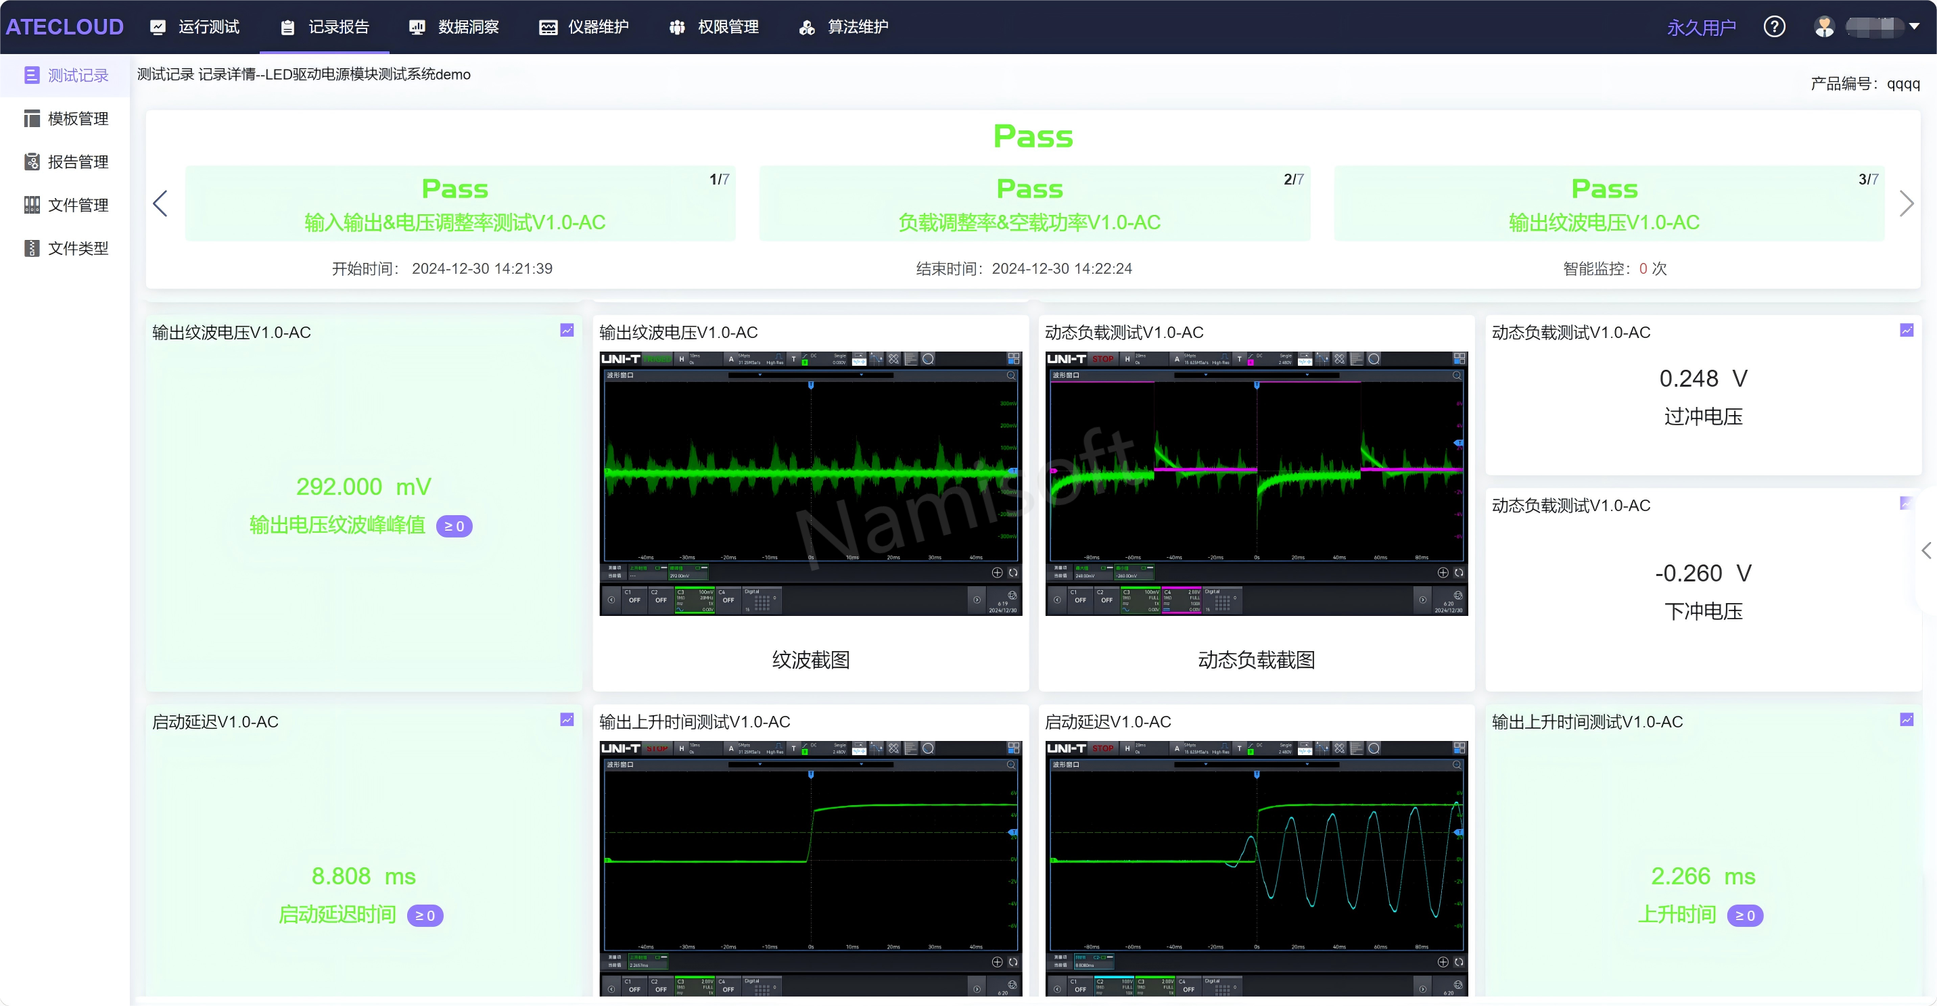Click the help question mark icon
Viewport: 1937px width, 1006px height.
(1774, 27)
